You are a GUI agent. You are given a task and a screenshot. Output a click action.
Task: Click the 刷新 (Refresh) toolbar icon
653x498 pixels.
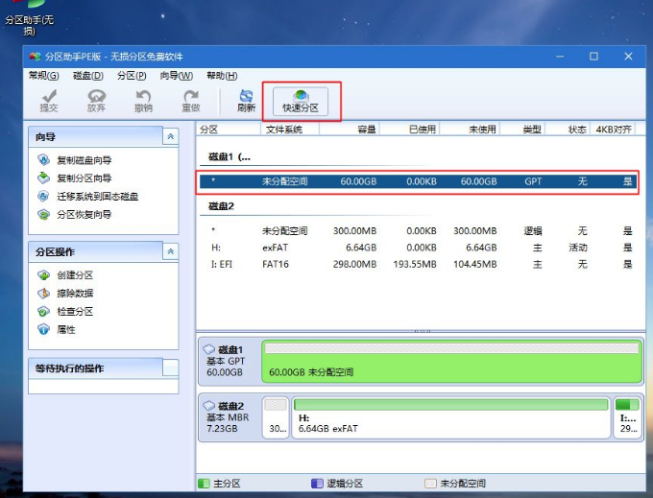(246, 100)
